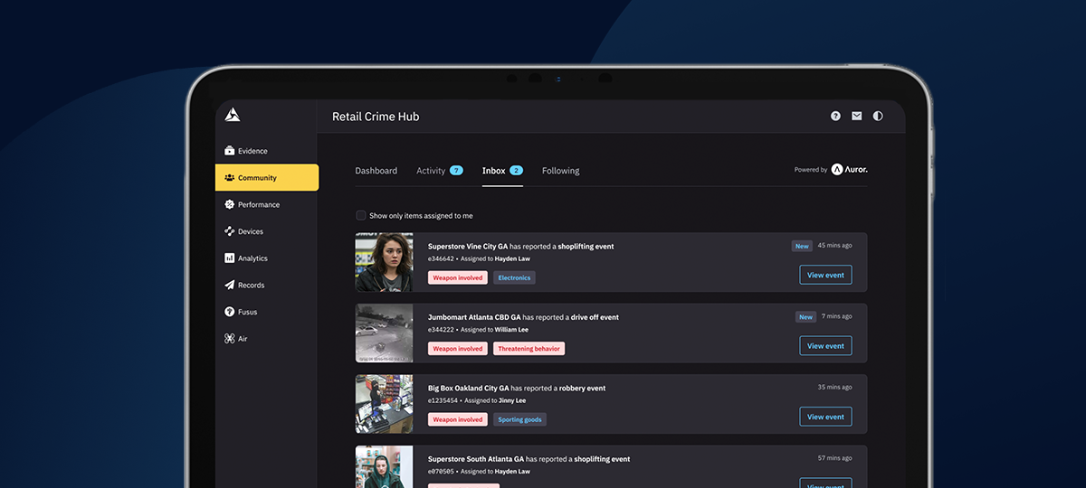
Task: Click the 'Retail Crime Hub' page title
Action: [376, 117]
